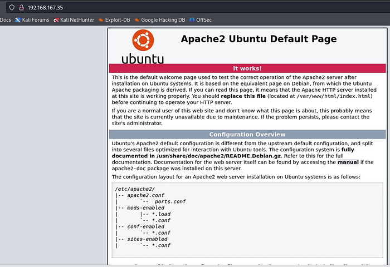Image resolution: width=390 pixels, height=267 pixels.
Task: Click the *.load entry in tree
Action: click(161, 214)
